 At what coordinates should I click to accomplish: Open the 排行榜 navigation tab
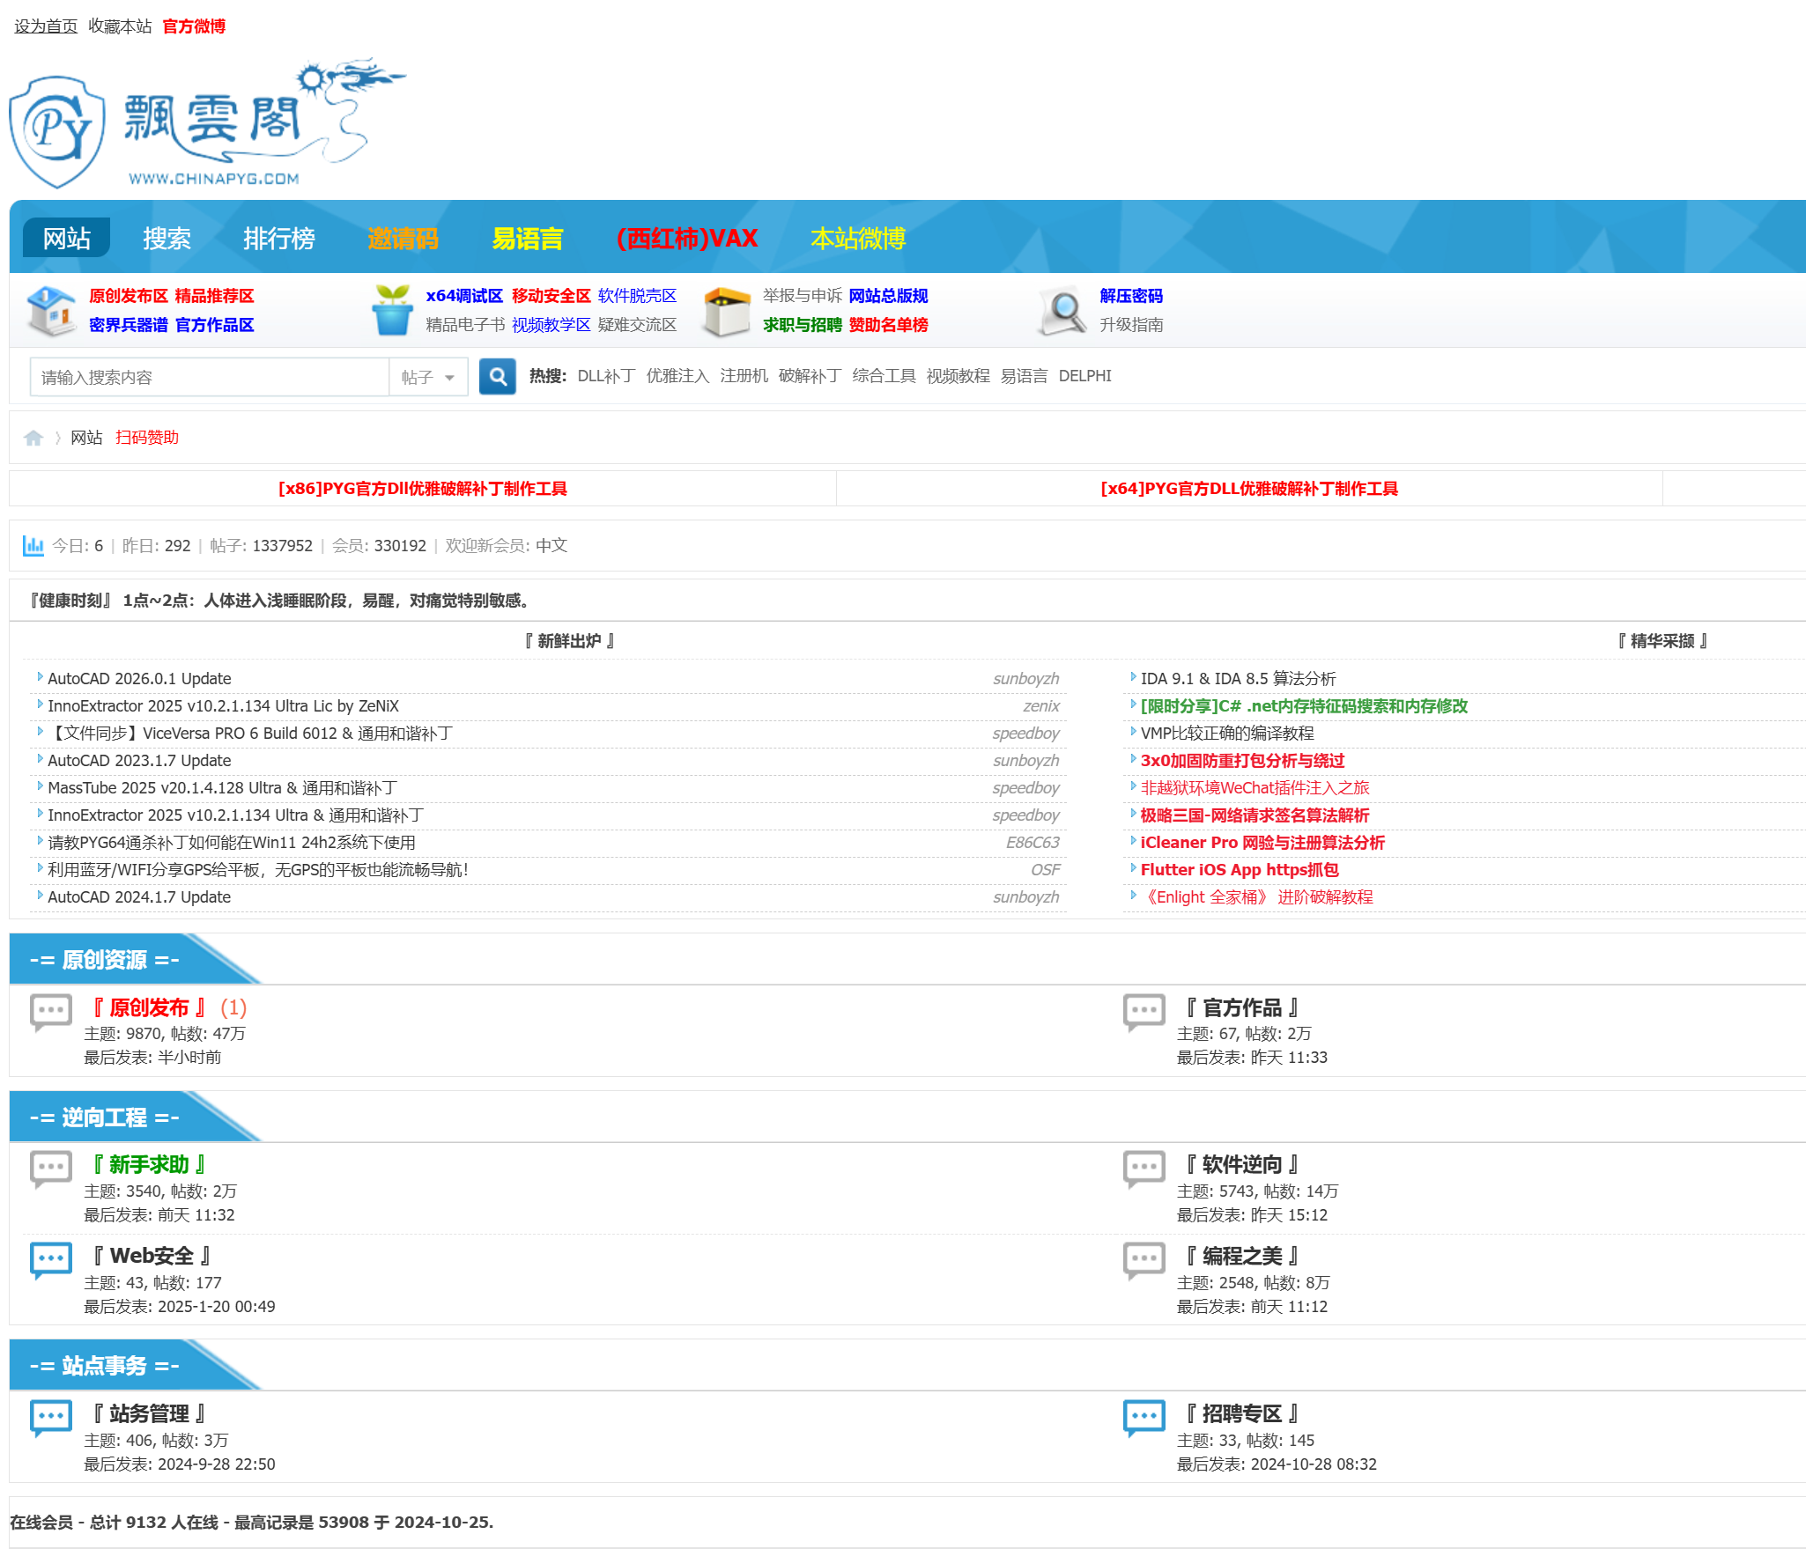(x=278, y=239)
